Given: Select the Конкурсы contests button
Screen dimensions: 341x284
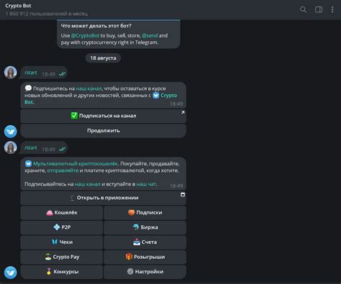Looking at the screenshot, I should pyautogui.click(x=62, y=272).
